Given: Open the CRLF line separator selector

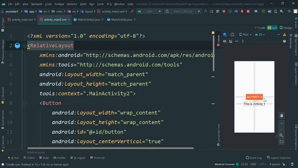Looking at the screenshot, I should (253, 164).
